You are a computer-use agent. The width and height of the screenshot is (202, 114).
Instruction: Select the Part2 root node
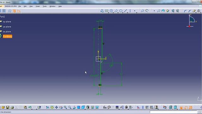2,16
